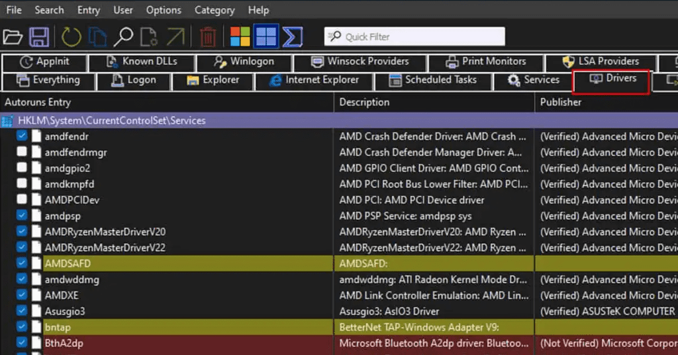
Task: Click the Open folder toolbar icon
Action: click(x=13, y=36)
